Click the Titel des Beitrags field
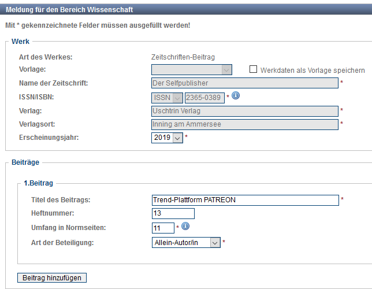This screenshot has height=289, width=372. coord(244,200)
